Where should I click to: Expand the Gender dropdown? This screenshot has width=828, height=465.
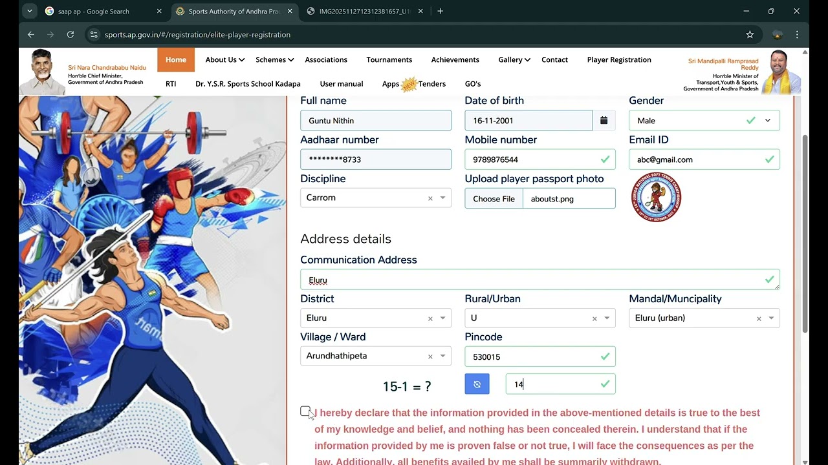click(768, 120)
